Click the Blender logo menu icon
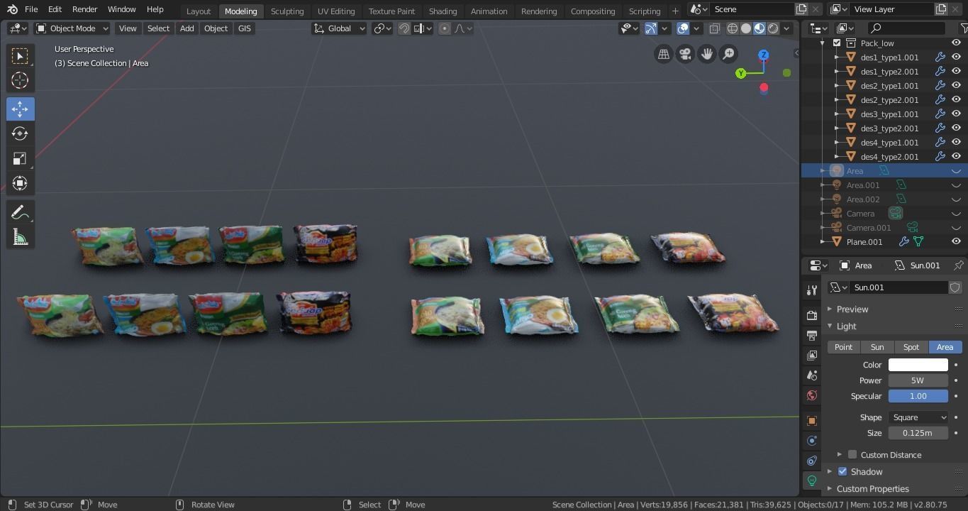Image resolution: width=968 pixels, height=511 pixels. (12, 9)
